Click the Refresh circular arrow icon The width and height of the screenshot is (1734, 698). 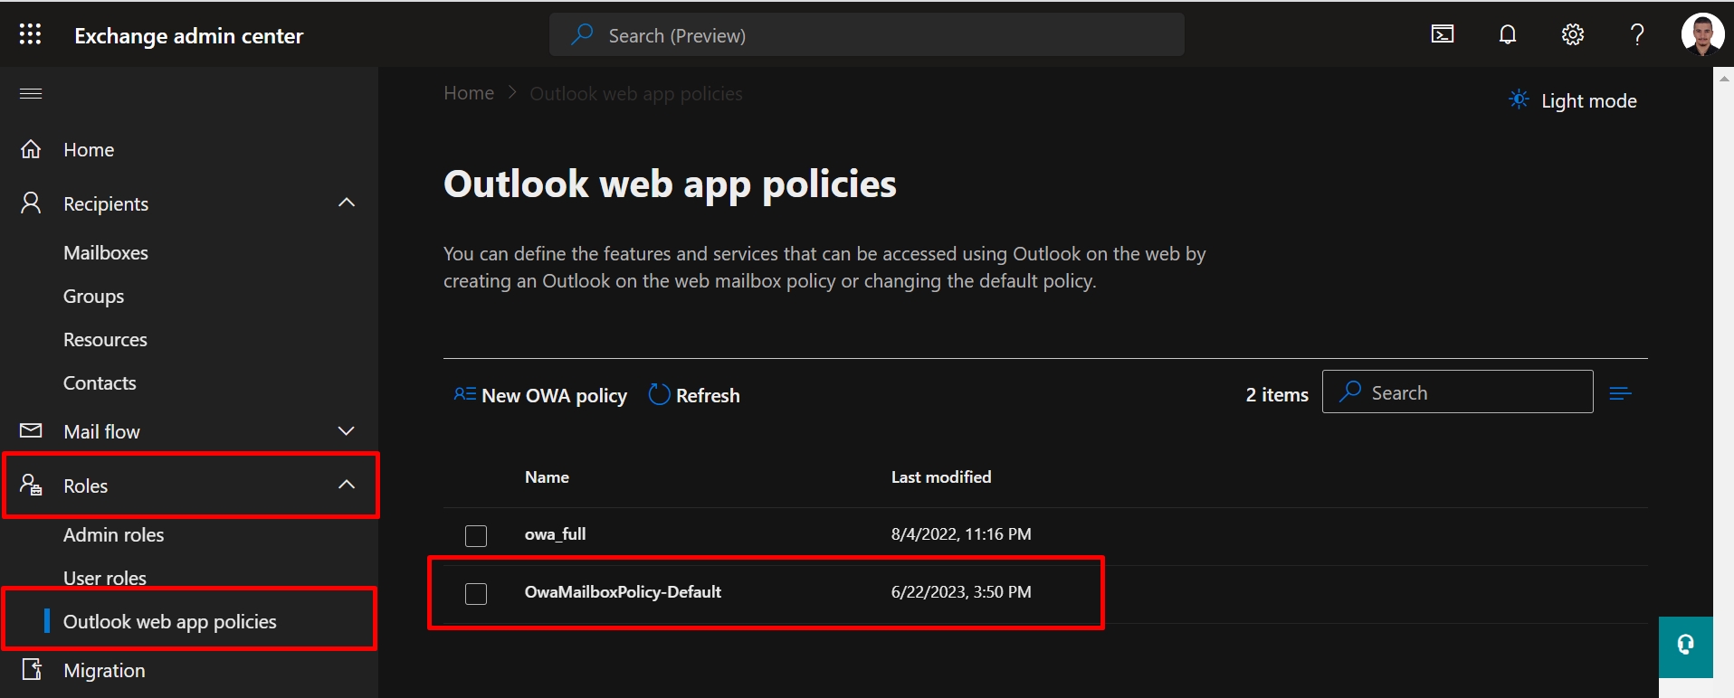(x=659, y=395)
